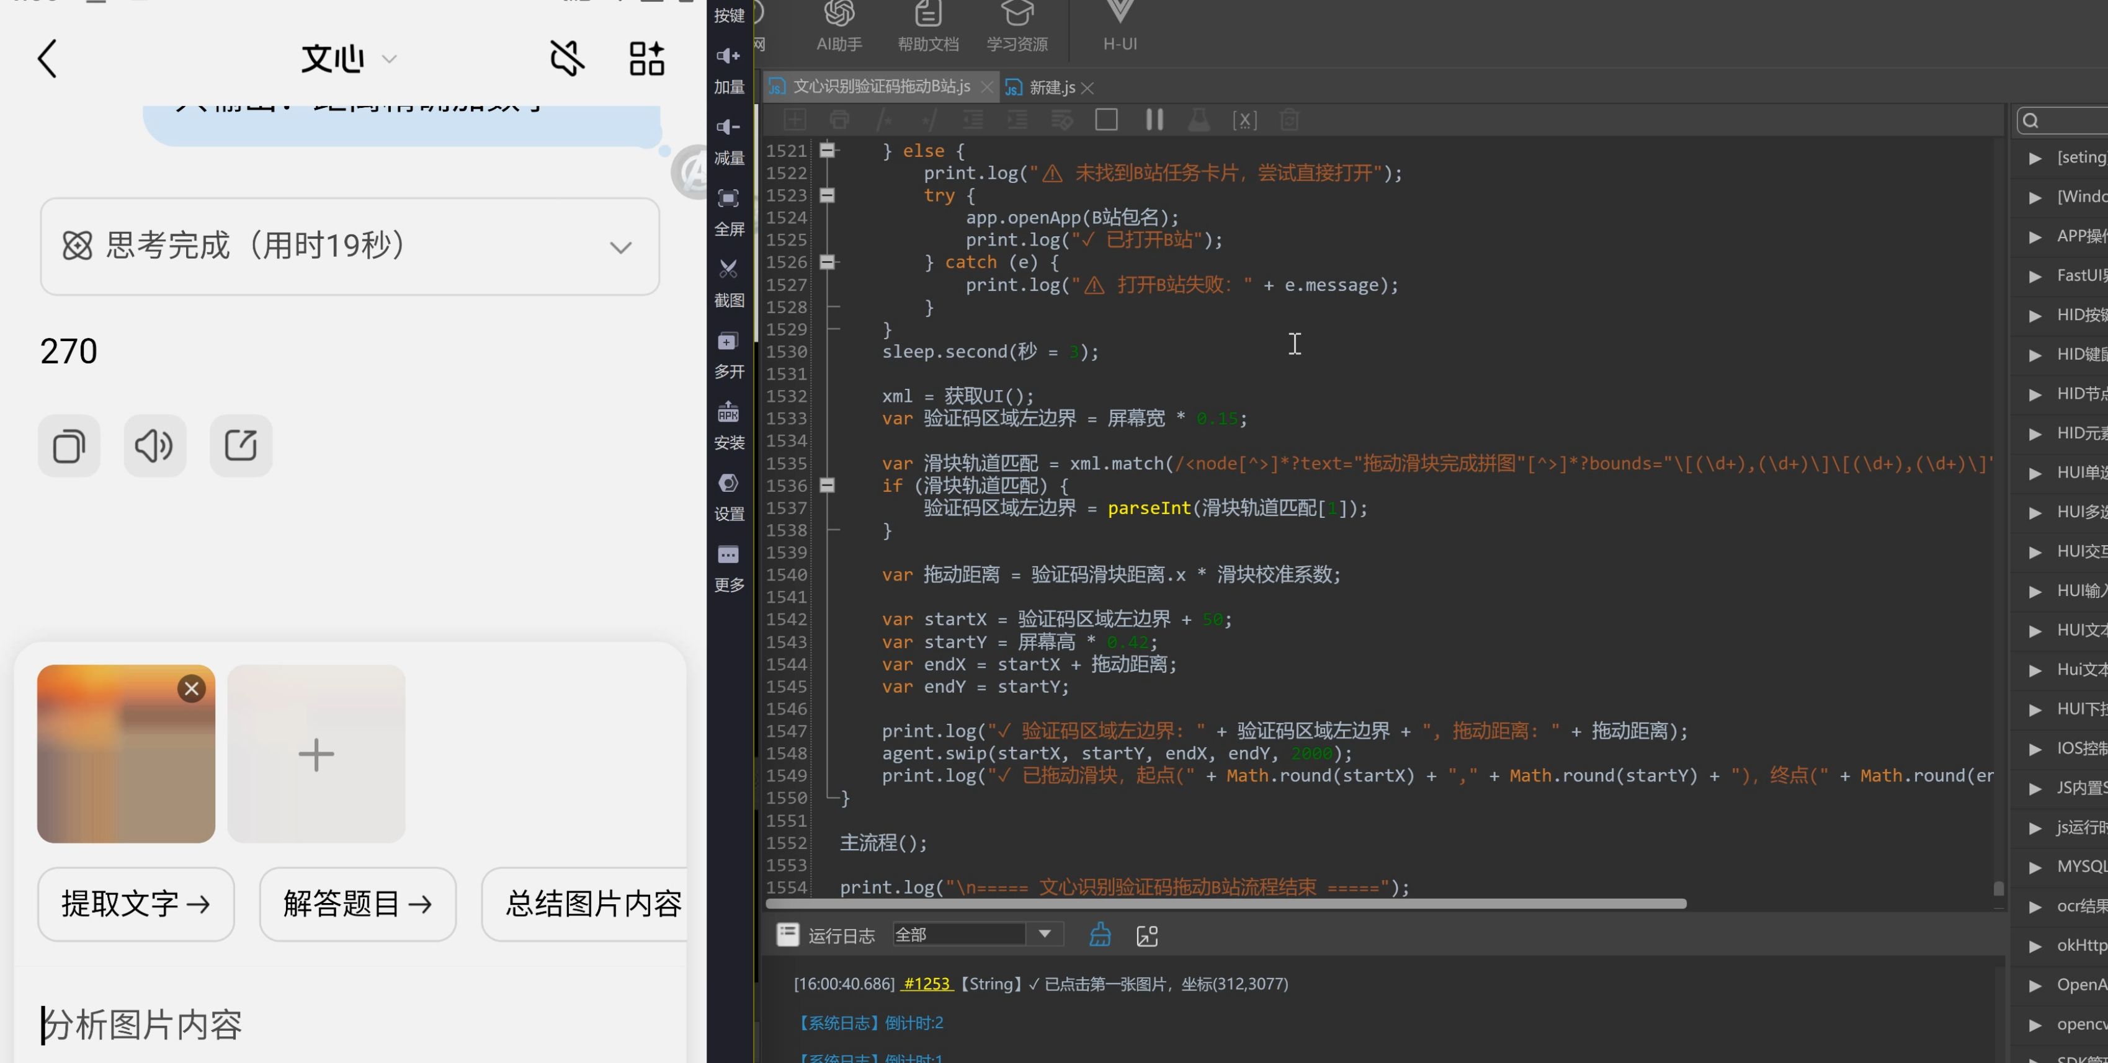Pause the running script

1154,120
